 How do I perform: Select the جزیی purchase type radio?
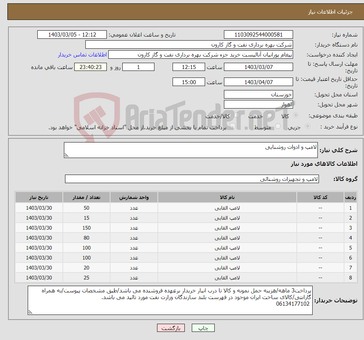click(x=307, y=126)
